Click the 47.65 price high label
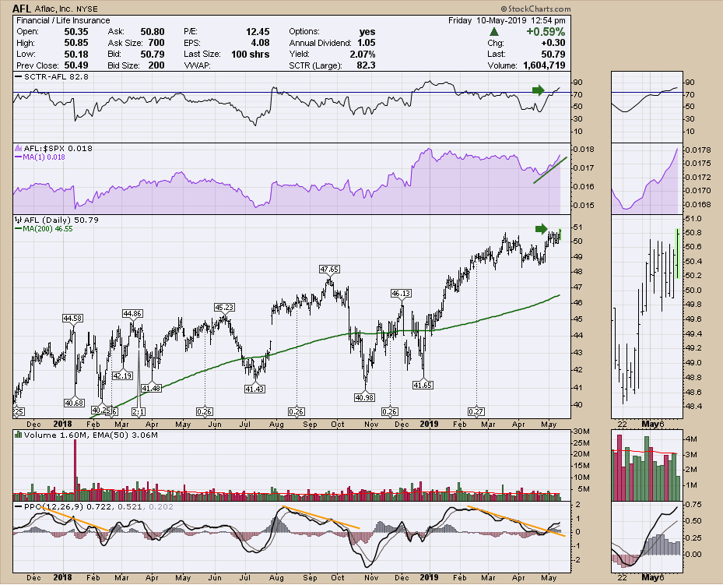The image size is (723, 585). pyautogui.click(x=330, y=269)
